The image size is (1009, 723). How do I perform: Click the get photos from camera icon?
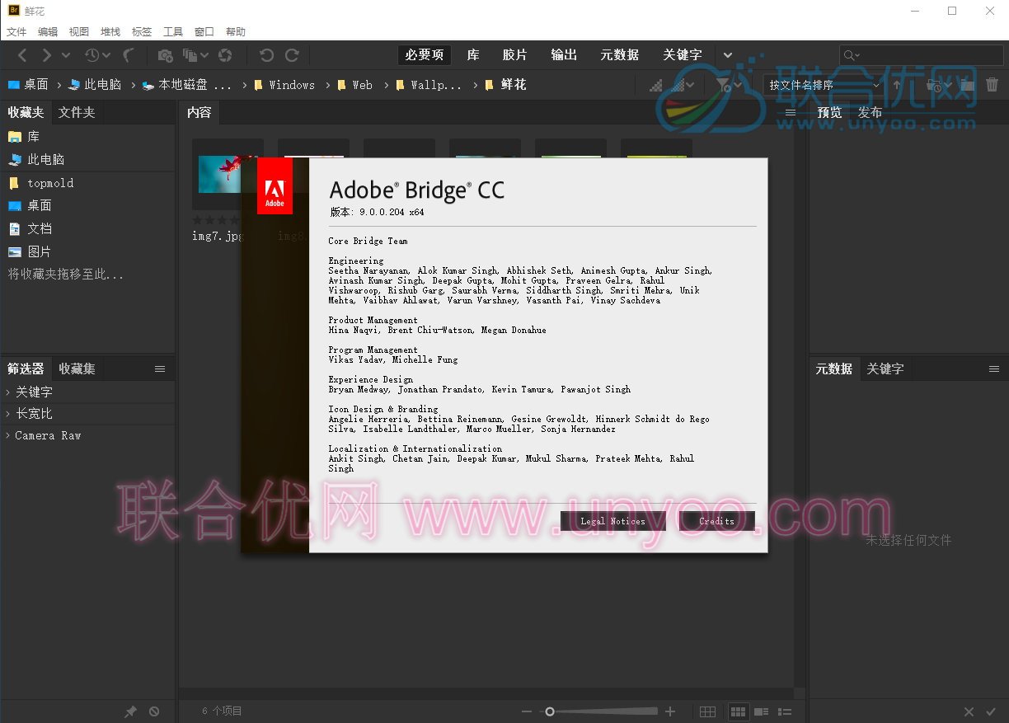(x=165, y=55)
